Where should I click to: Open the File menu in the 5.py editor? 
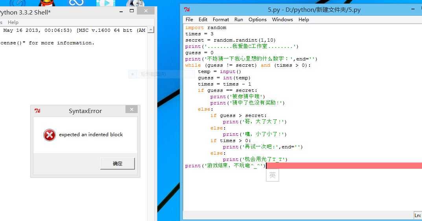click(x=189, y=19)
